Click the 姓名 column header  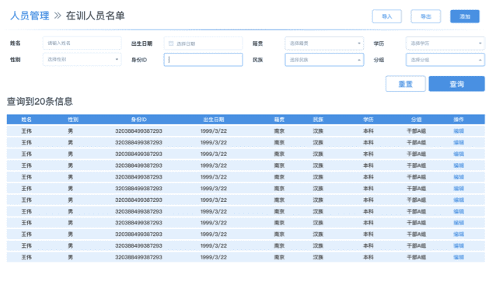click(26, 120)
